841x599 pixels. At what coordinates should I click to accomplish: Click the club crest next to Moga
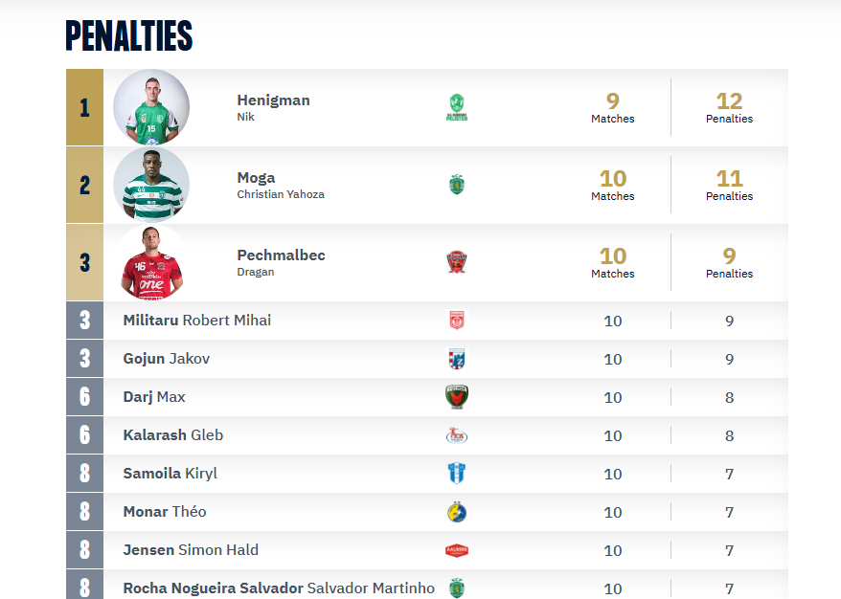click(x=457, y=185)
